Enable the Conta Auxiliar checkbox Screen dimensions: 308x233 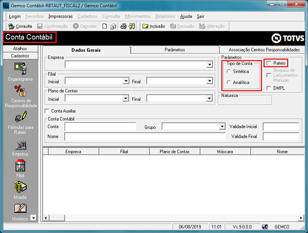click(47, 111)
